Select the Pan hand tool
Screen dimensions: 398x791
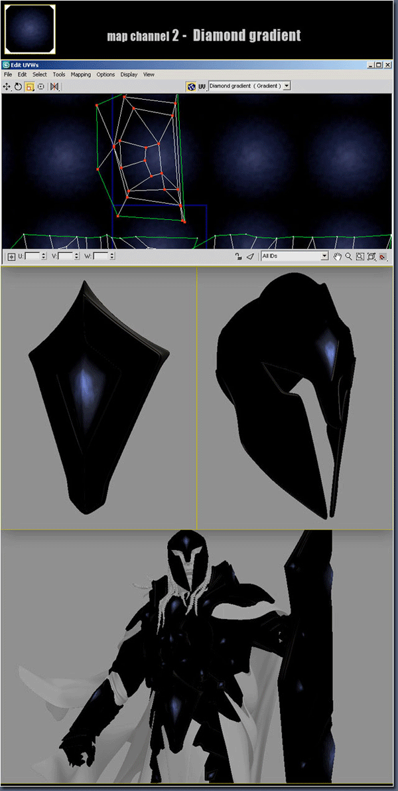tap(338, 256)
